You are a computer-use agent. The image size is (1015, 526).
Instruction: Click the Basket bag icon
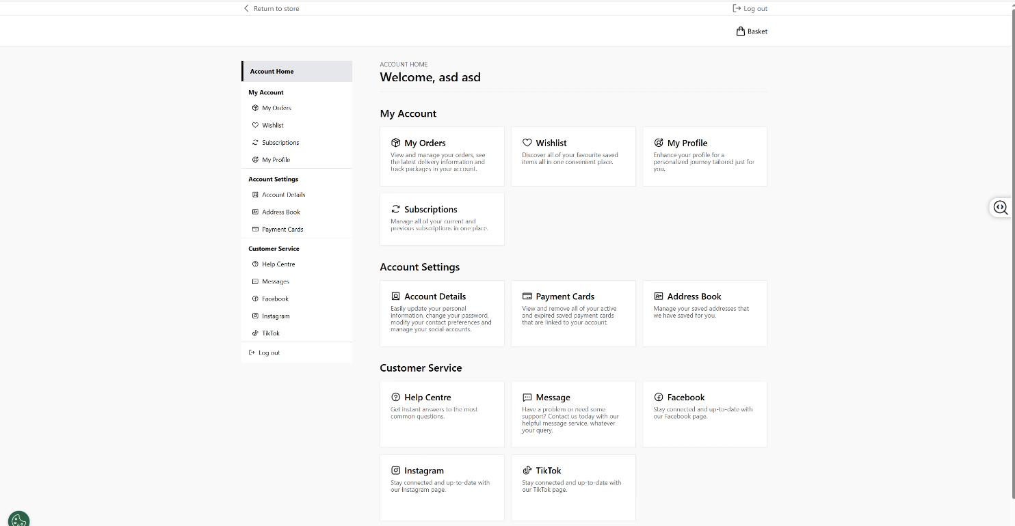tap(740, 31)
